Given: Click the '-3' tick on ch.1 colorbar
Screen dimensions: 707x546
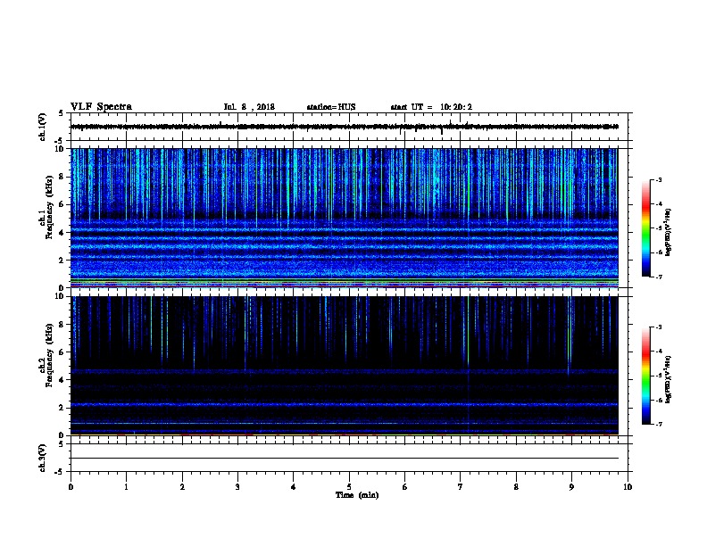Looking at the screenshot, I should 658,179.
